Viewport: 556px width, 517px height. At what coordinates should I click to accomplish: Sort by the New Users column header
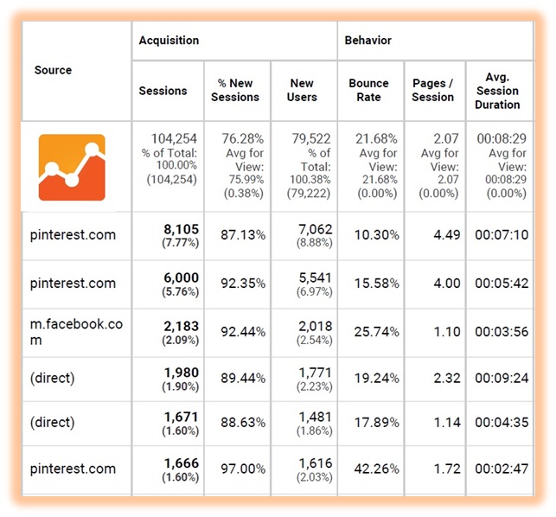[x=302, y=90]
